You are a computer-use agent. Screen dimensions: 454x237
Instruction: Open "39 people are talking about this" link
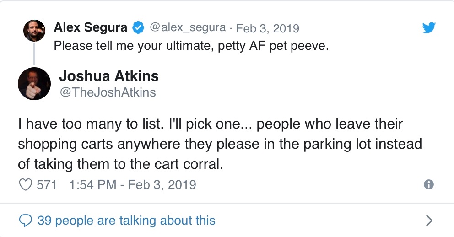126,221
